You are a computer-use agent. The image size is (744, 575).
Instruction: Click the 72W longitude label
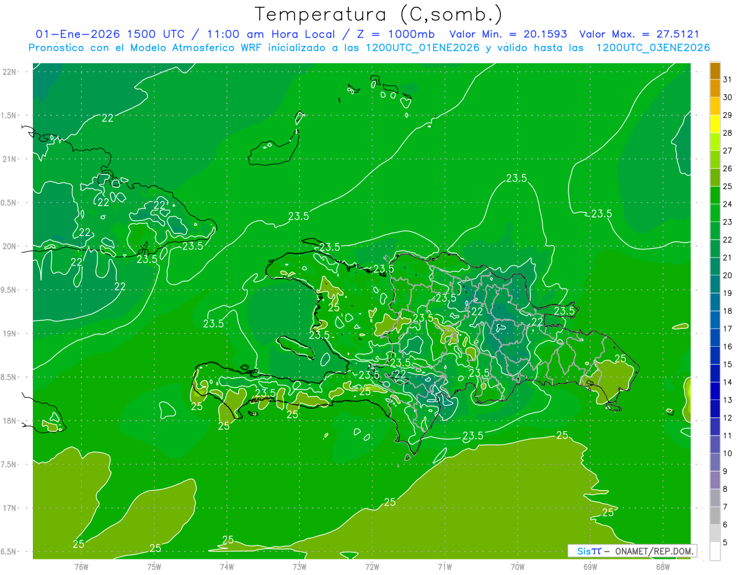tap(372, 567)
